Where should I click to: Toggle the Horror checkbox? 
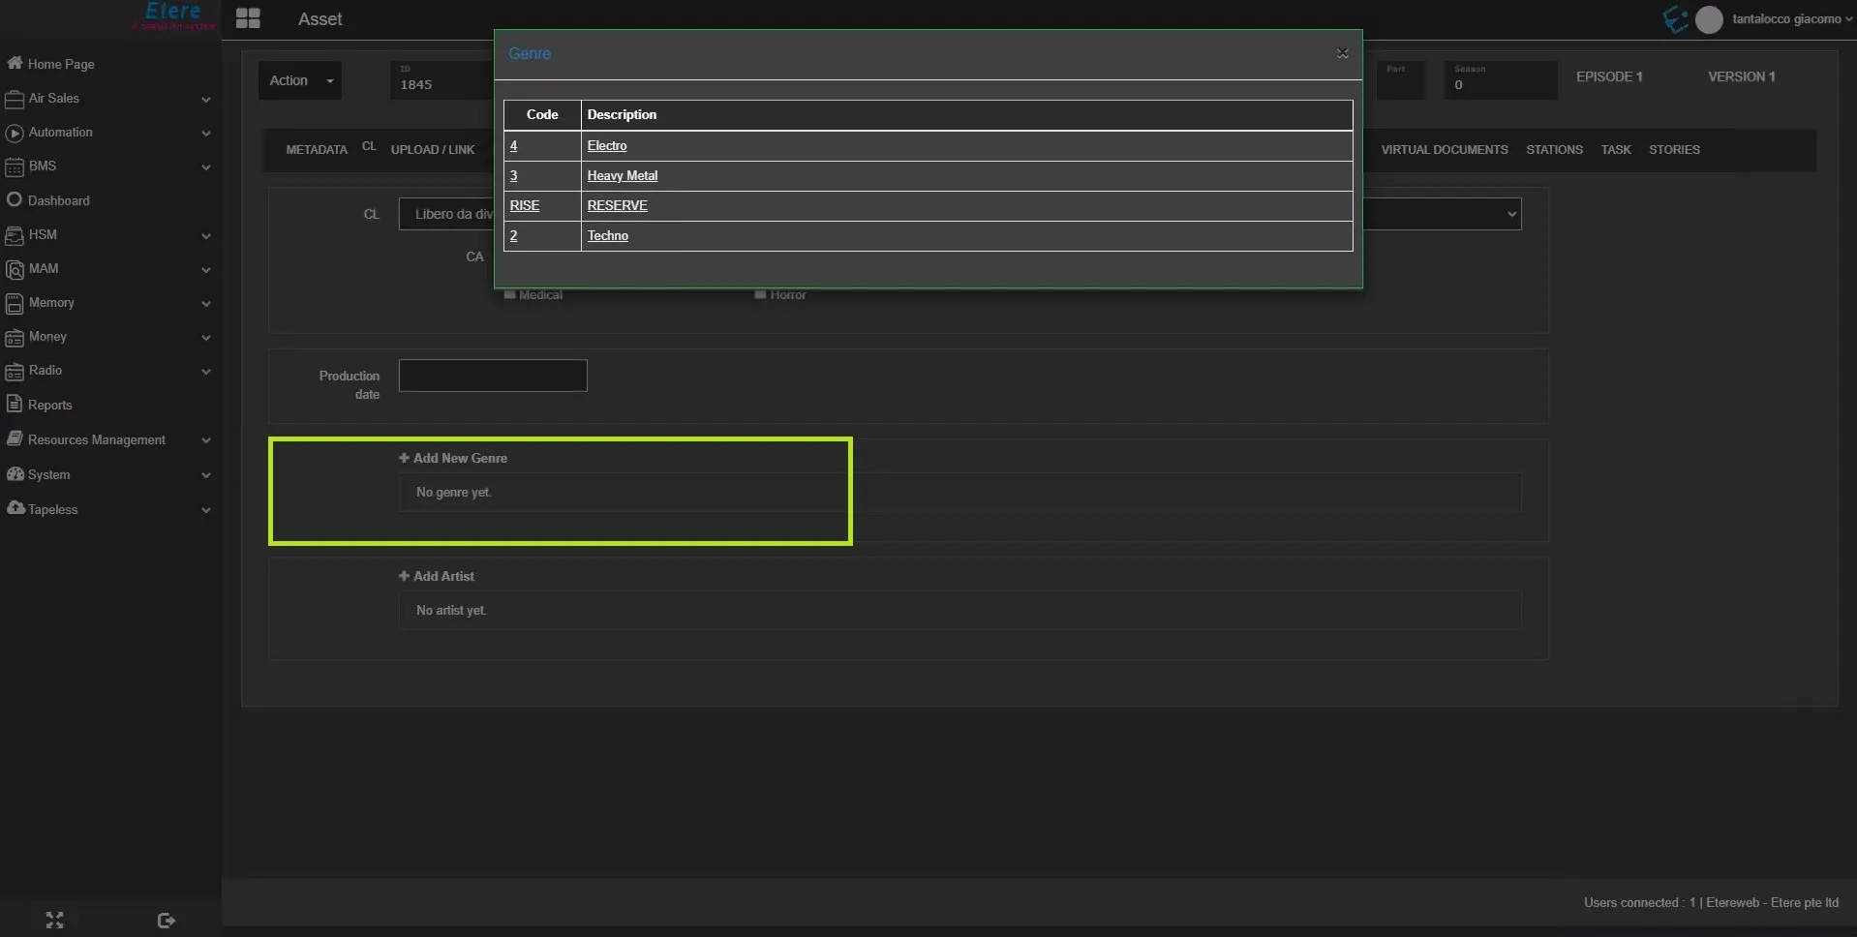pyautogui.click(x=760, y=294)
